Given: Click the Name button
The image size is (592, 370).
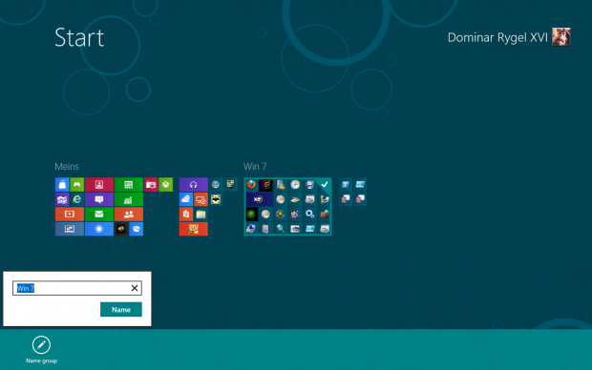Looking at the screenshot, I should pos(121,309).
